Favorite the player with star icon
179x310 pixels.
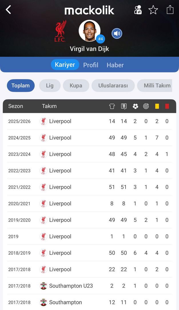153,10
